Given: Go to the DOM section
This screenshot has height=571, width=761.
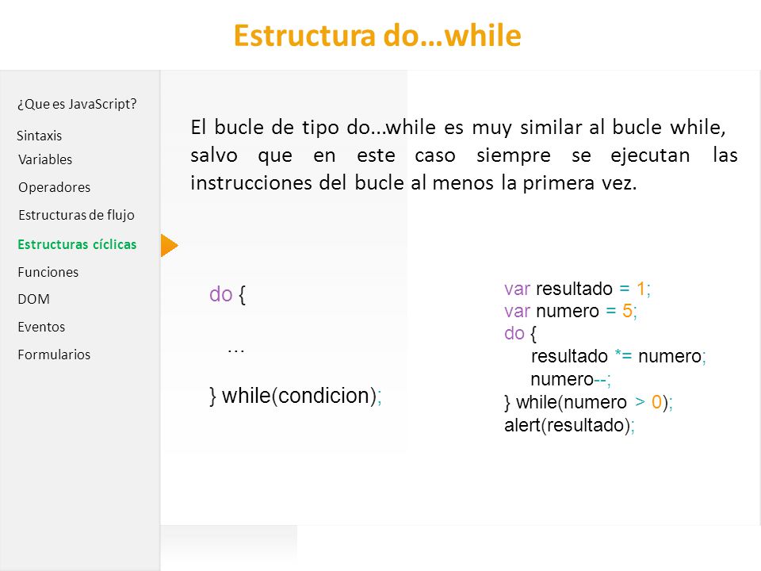Looking at the screenshot, I should point(33,299).
